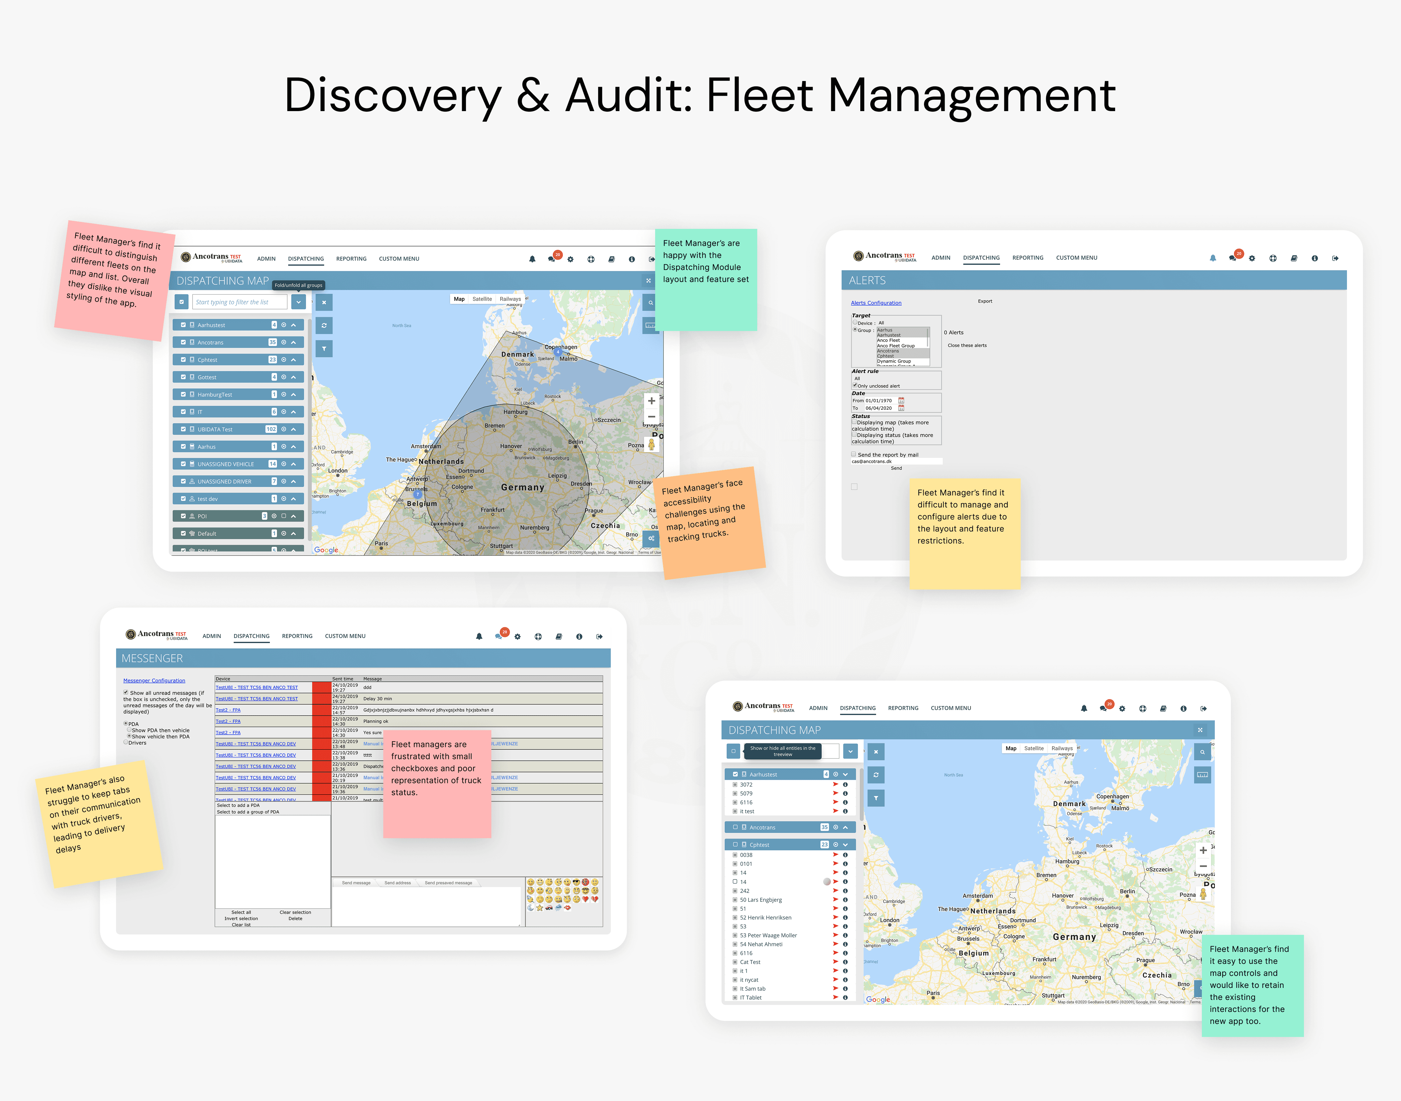Image resolution: width=1401 pixels, height=1101 pixels.
Task: Click Invert selection under the PDA list
Action: [241, 919]
